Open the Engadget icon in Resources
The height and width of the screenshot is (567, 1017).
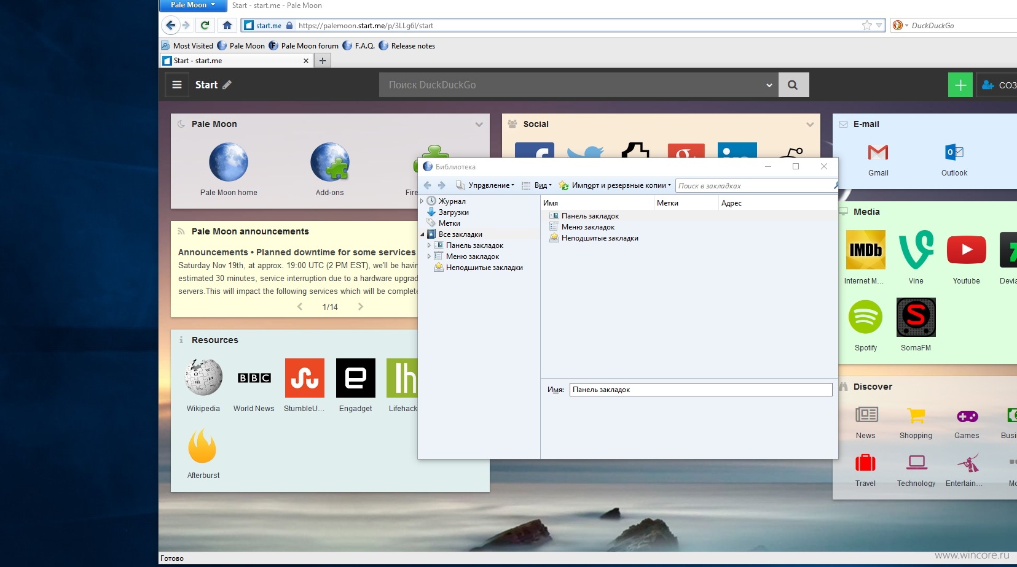click(x=356, y=378)
